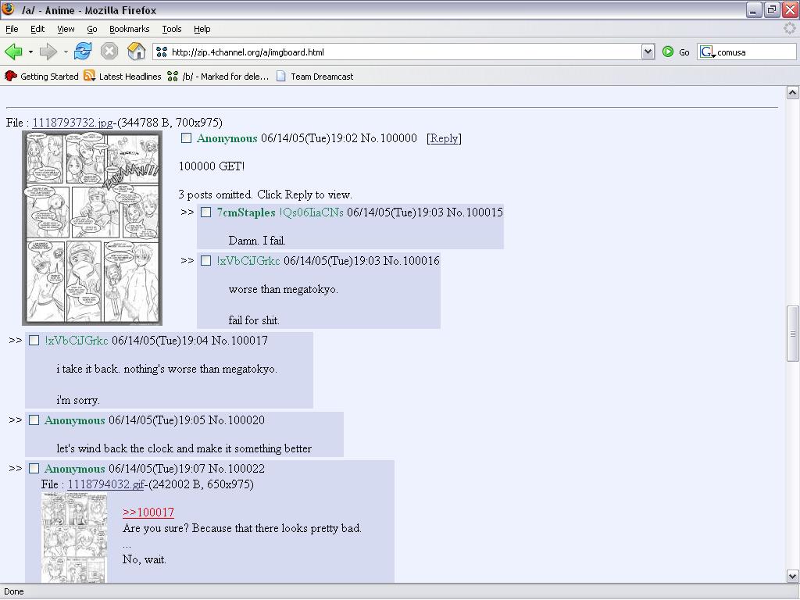The width and height of the screenshot is (800, 600).
Task: Open the small comic thumbnail in post 100022
Action: [74, 537]
